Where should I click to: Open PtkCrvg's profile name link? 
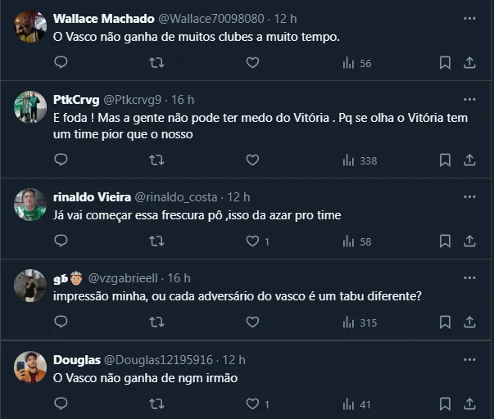(75, 100)
